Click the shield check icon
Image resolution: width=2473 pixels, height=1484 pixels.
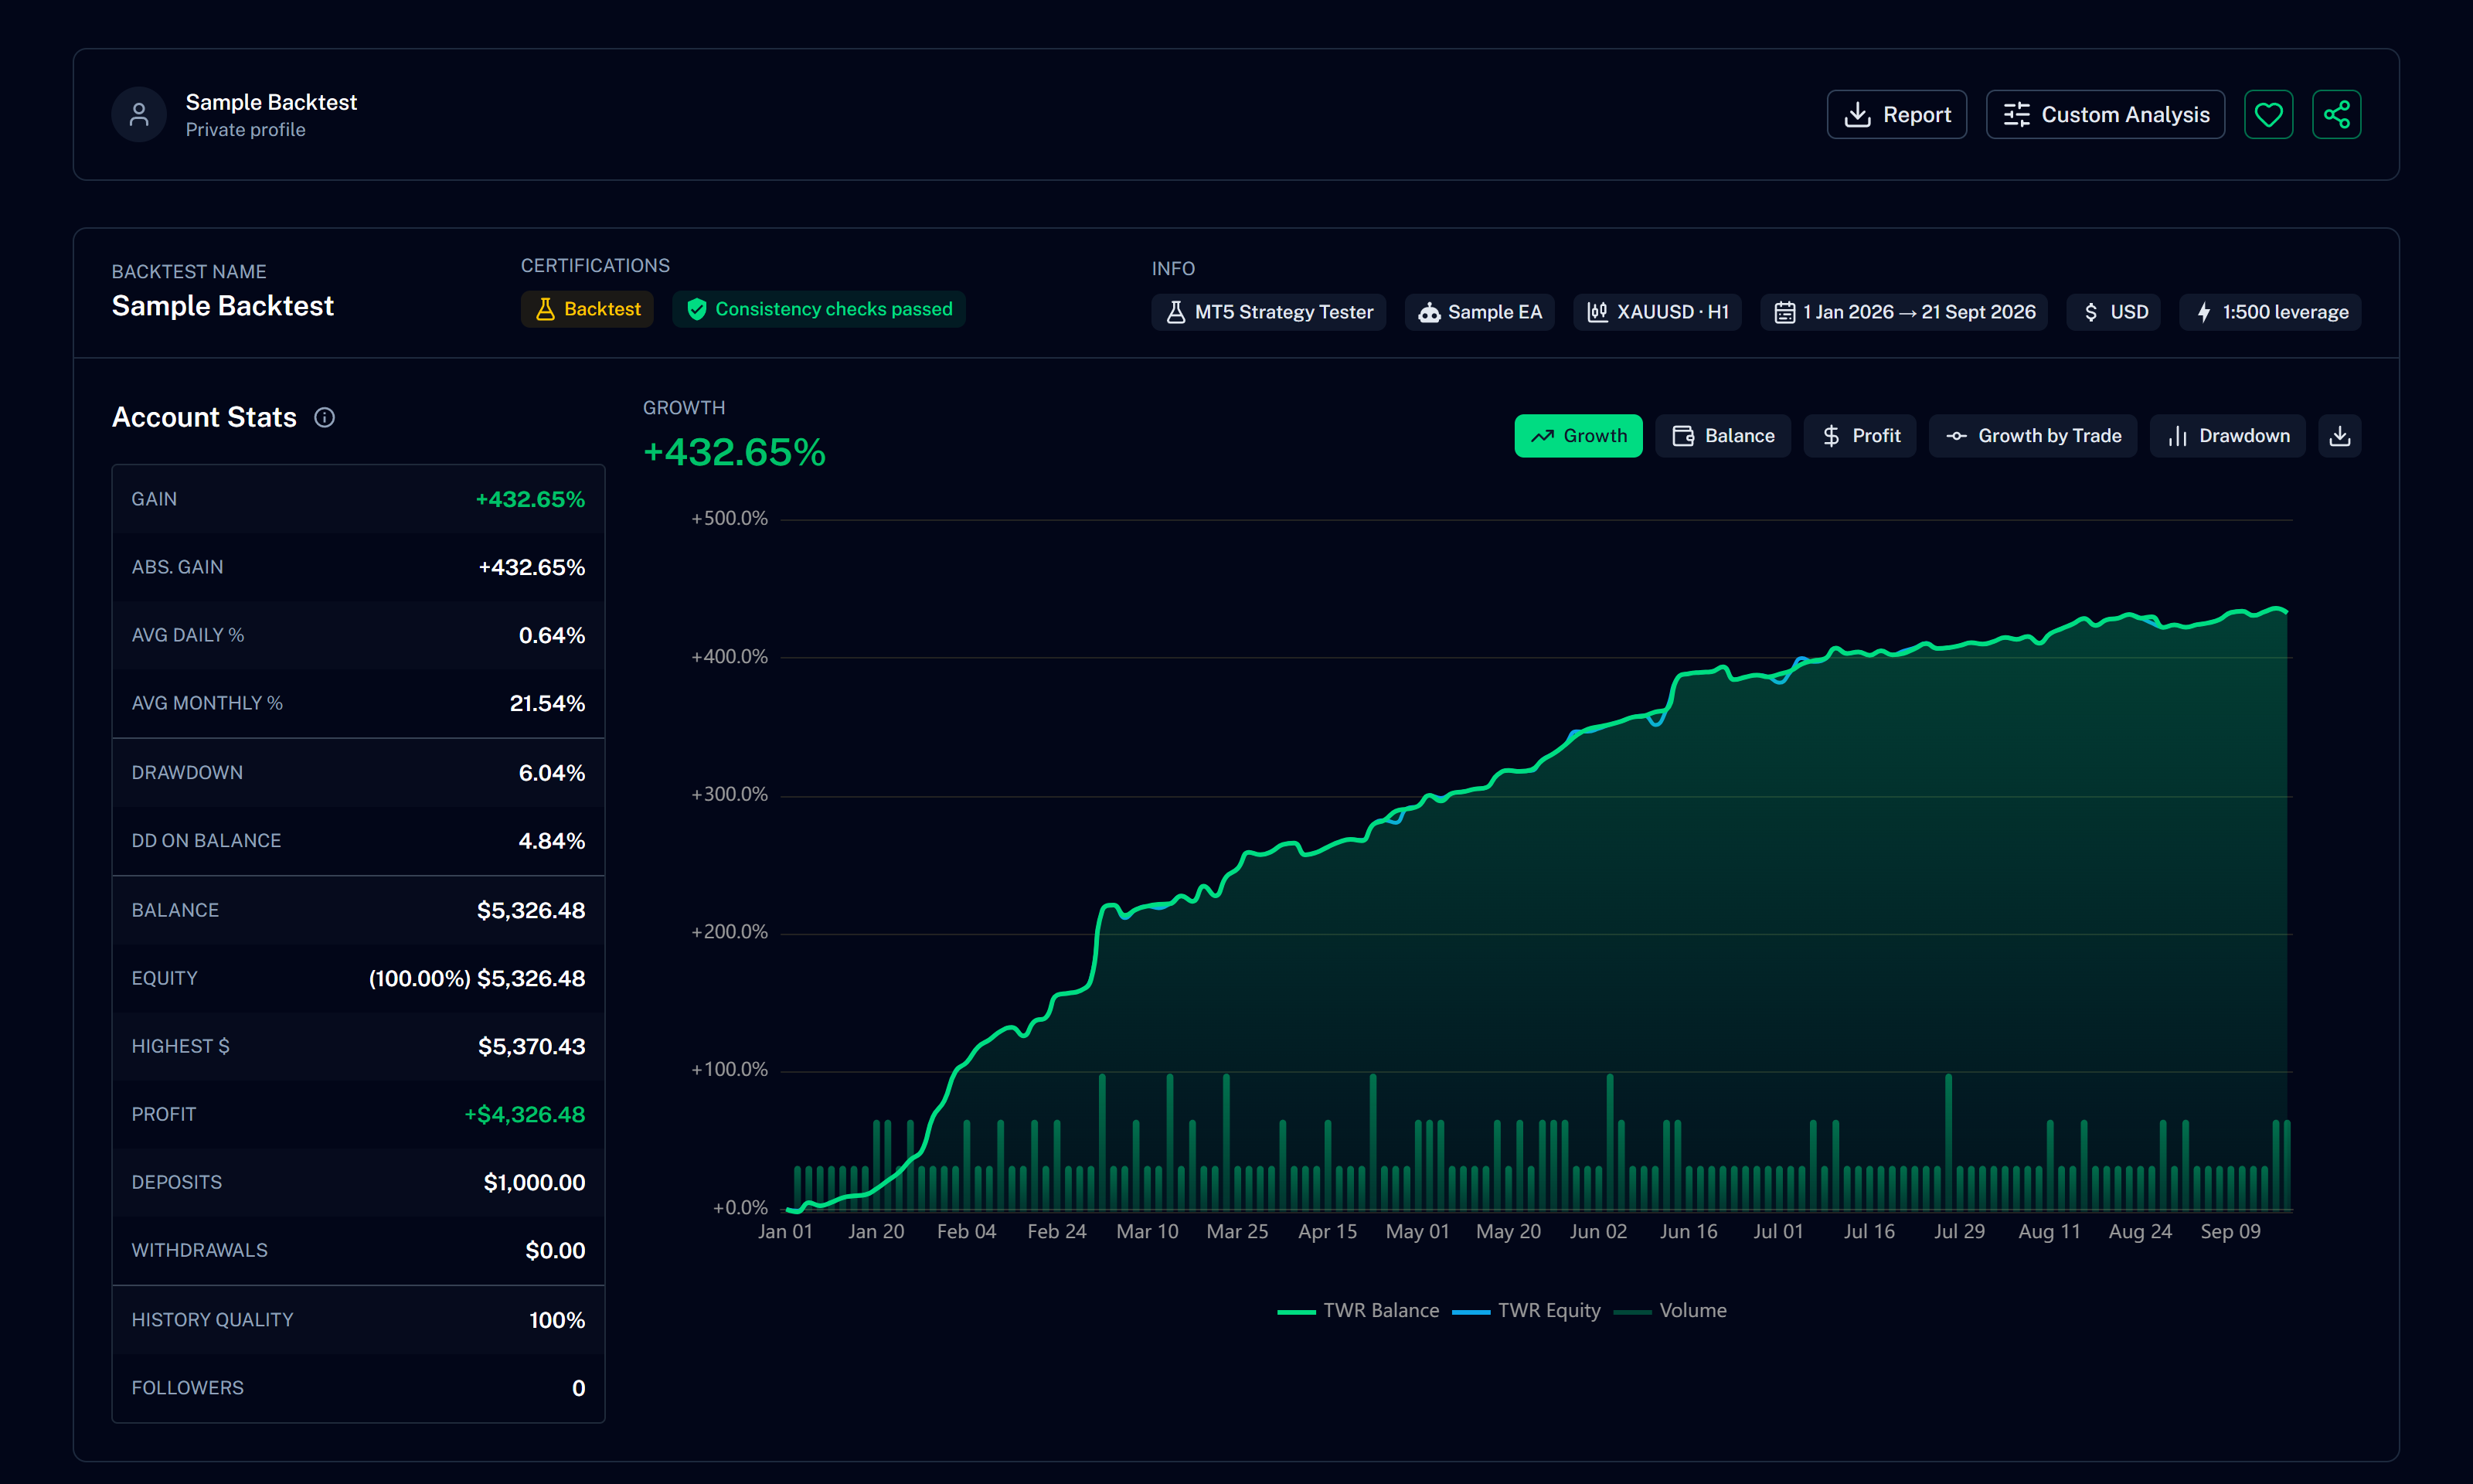pyautogui.click(x=697, y=309)
